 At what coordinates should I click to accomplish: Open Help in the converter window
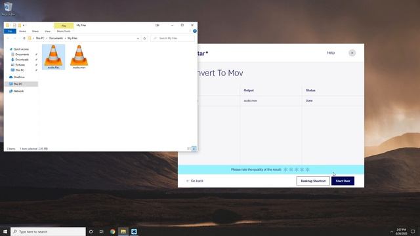click(331, 52)
